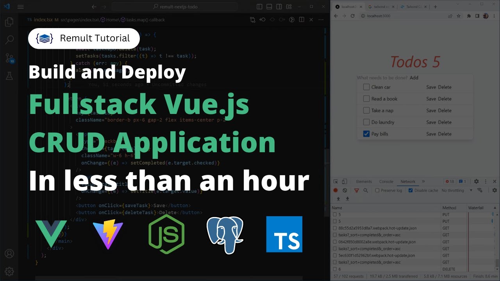Enable the Preserve log checkbox

coord(377,190)
